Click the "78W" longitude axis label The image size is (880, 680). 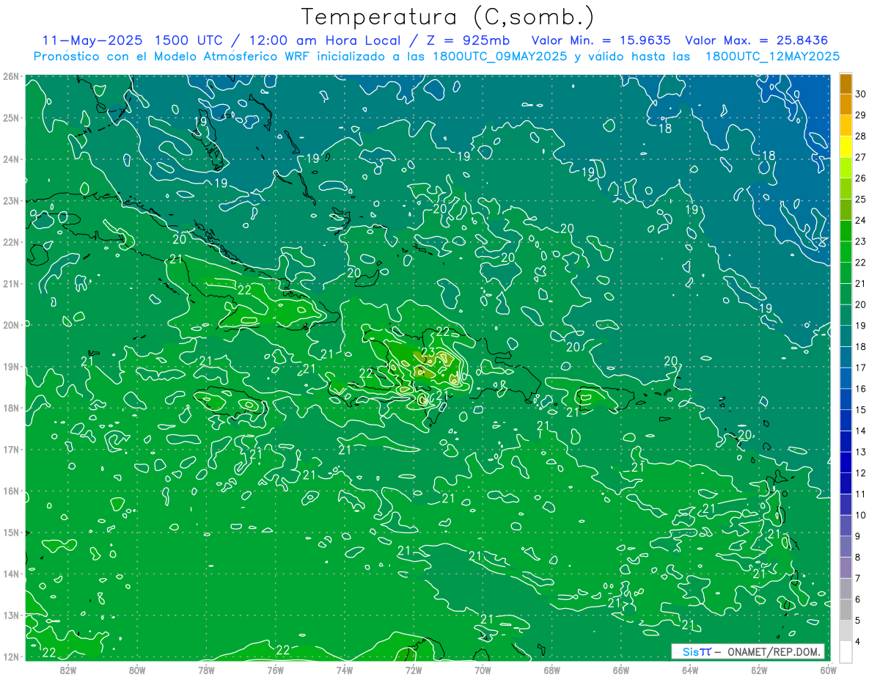(x=206, y=669)
